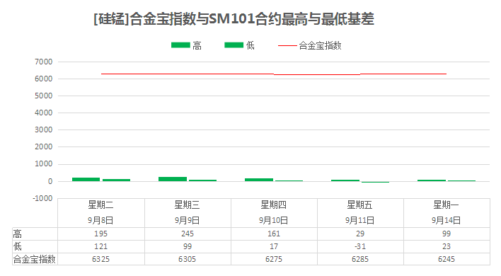Click the 星期四 column header
Screen dimensions: 501x276
coord(274,205)
